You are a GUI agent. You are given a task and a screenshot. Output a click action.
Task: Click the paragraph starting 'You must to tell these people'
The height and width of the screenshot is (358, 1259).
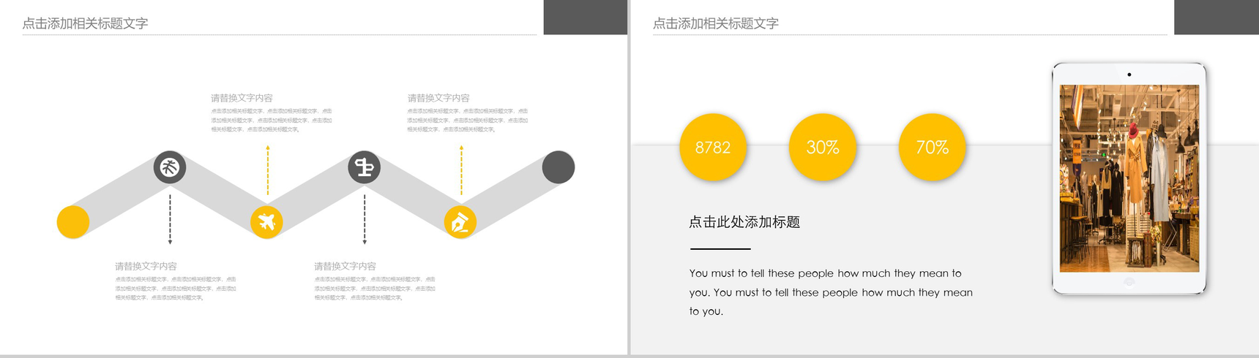point(831,292)
